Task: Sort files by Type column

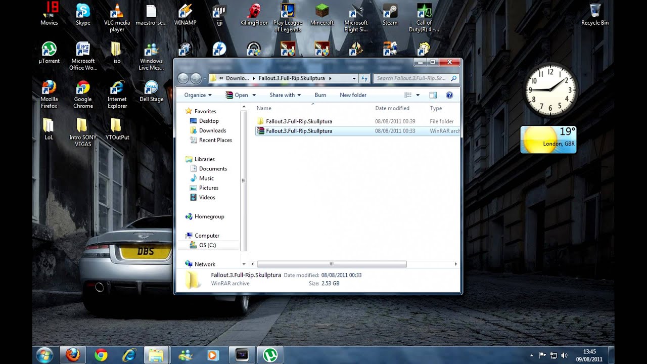Action: [436, 108]
